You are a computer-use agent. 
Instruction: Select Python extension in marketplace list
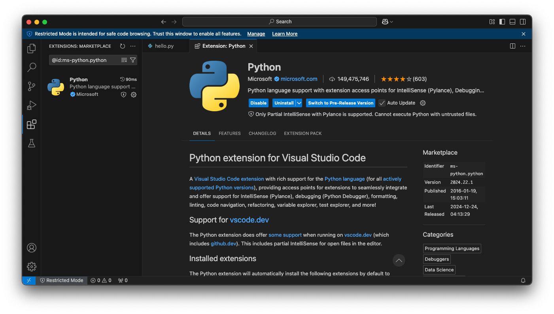coord(91,87)
